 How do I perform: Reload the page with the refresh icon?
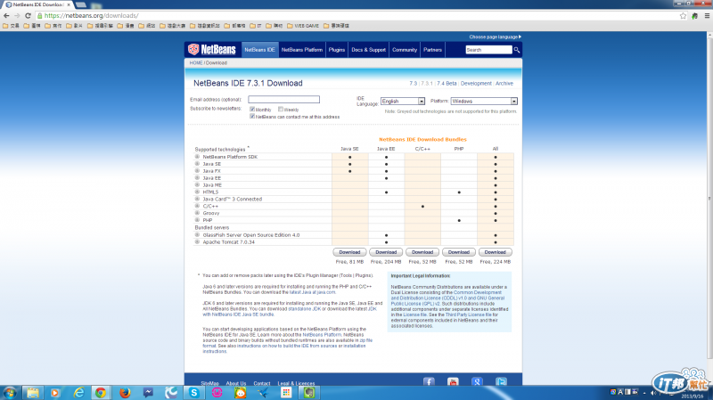(x=28, y=15)
